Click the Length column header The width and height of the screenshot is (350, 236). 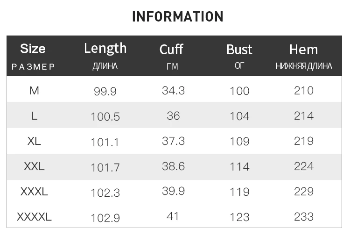point(105,48)
